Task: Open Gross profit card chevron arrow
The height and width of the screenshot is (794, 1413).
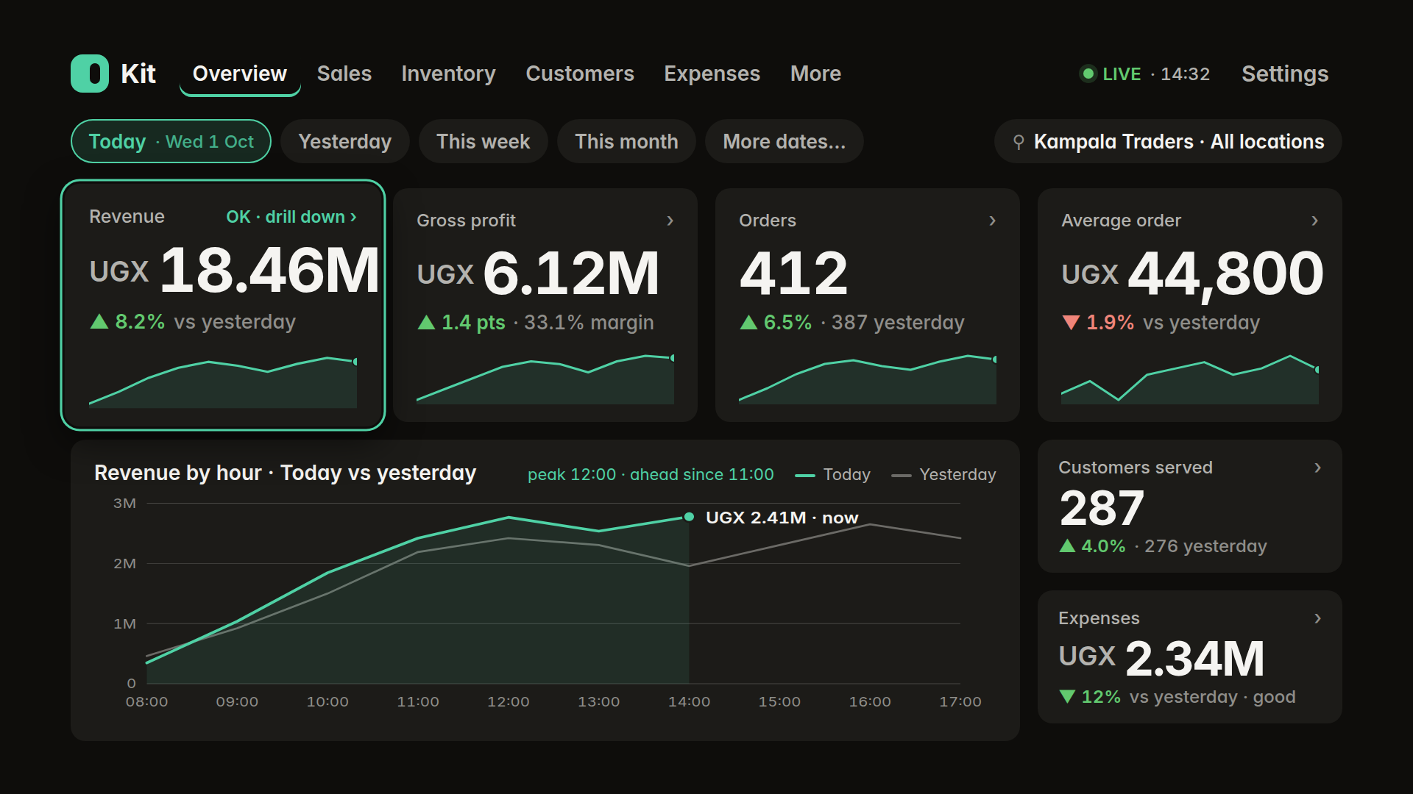Action: [x=670, y=221]
